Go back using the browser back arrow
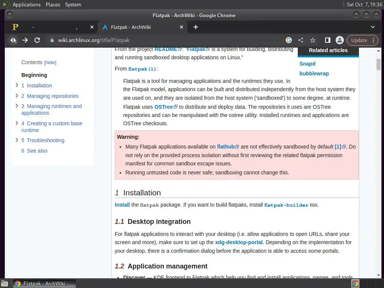Viewport: 384px width, 288px height. pyautogui.click(x=13, y=40)
